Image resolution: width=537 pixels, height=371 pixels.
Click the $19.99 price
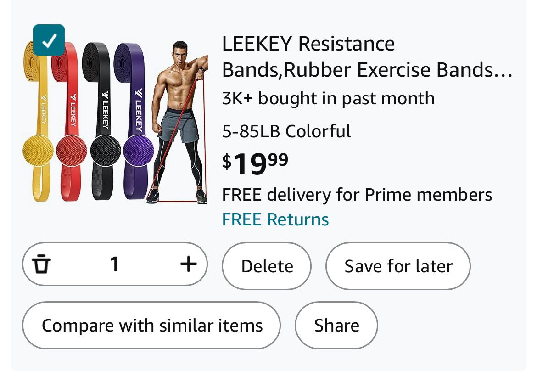tap(255, 164)
